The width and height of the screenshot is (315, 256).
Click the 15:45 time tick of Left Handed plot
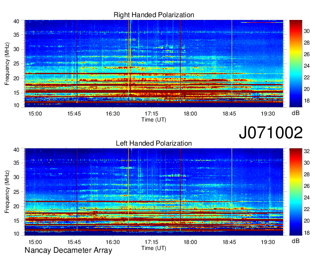click(x=74, y=242)
